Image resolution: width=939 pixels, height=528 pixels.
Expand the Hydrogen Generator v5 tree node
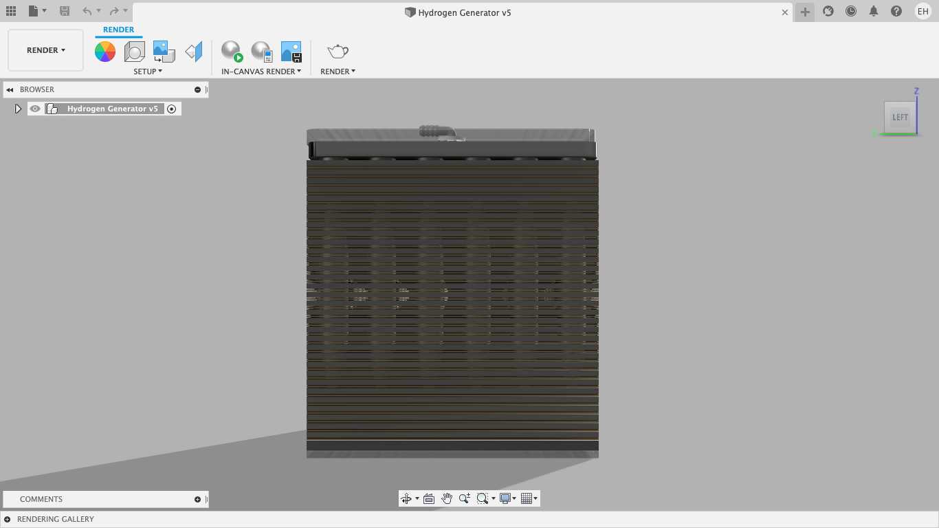(x=18, y=109)
